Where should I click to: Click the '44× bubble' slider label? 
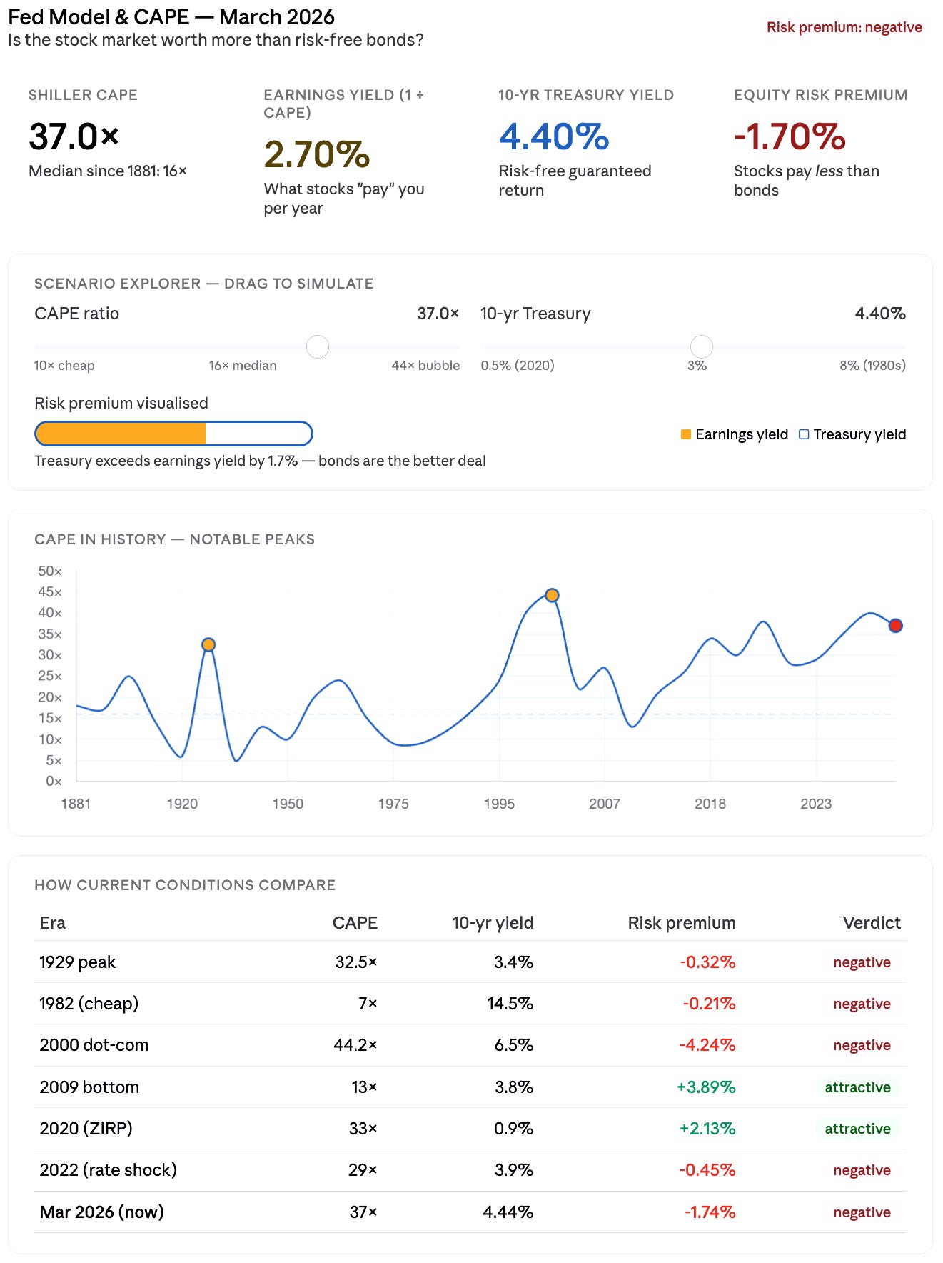click(425, 365)
